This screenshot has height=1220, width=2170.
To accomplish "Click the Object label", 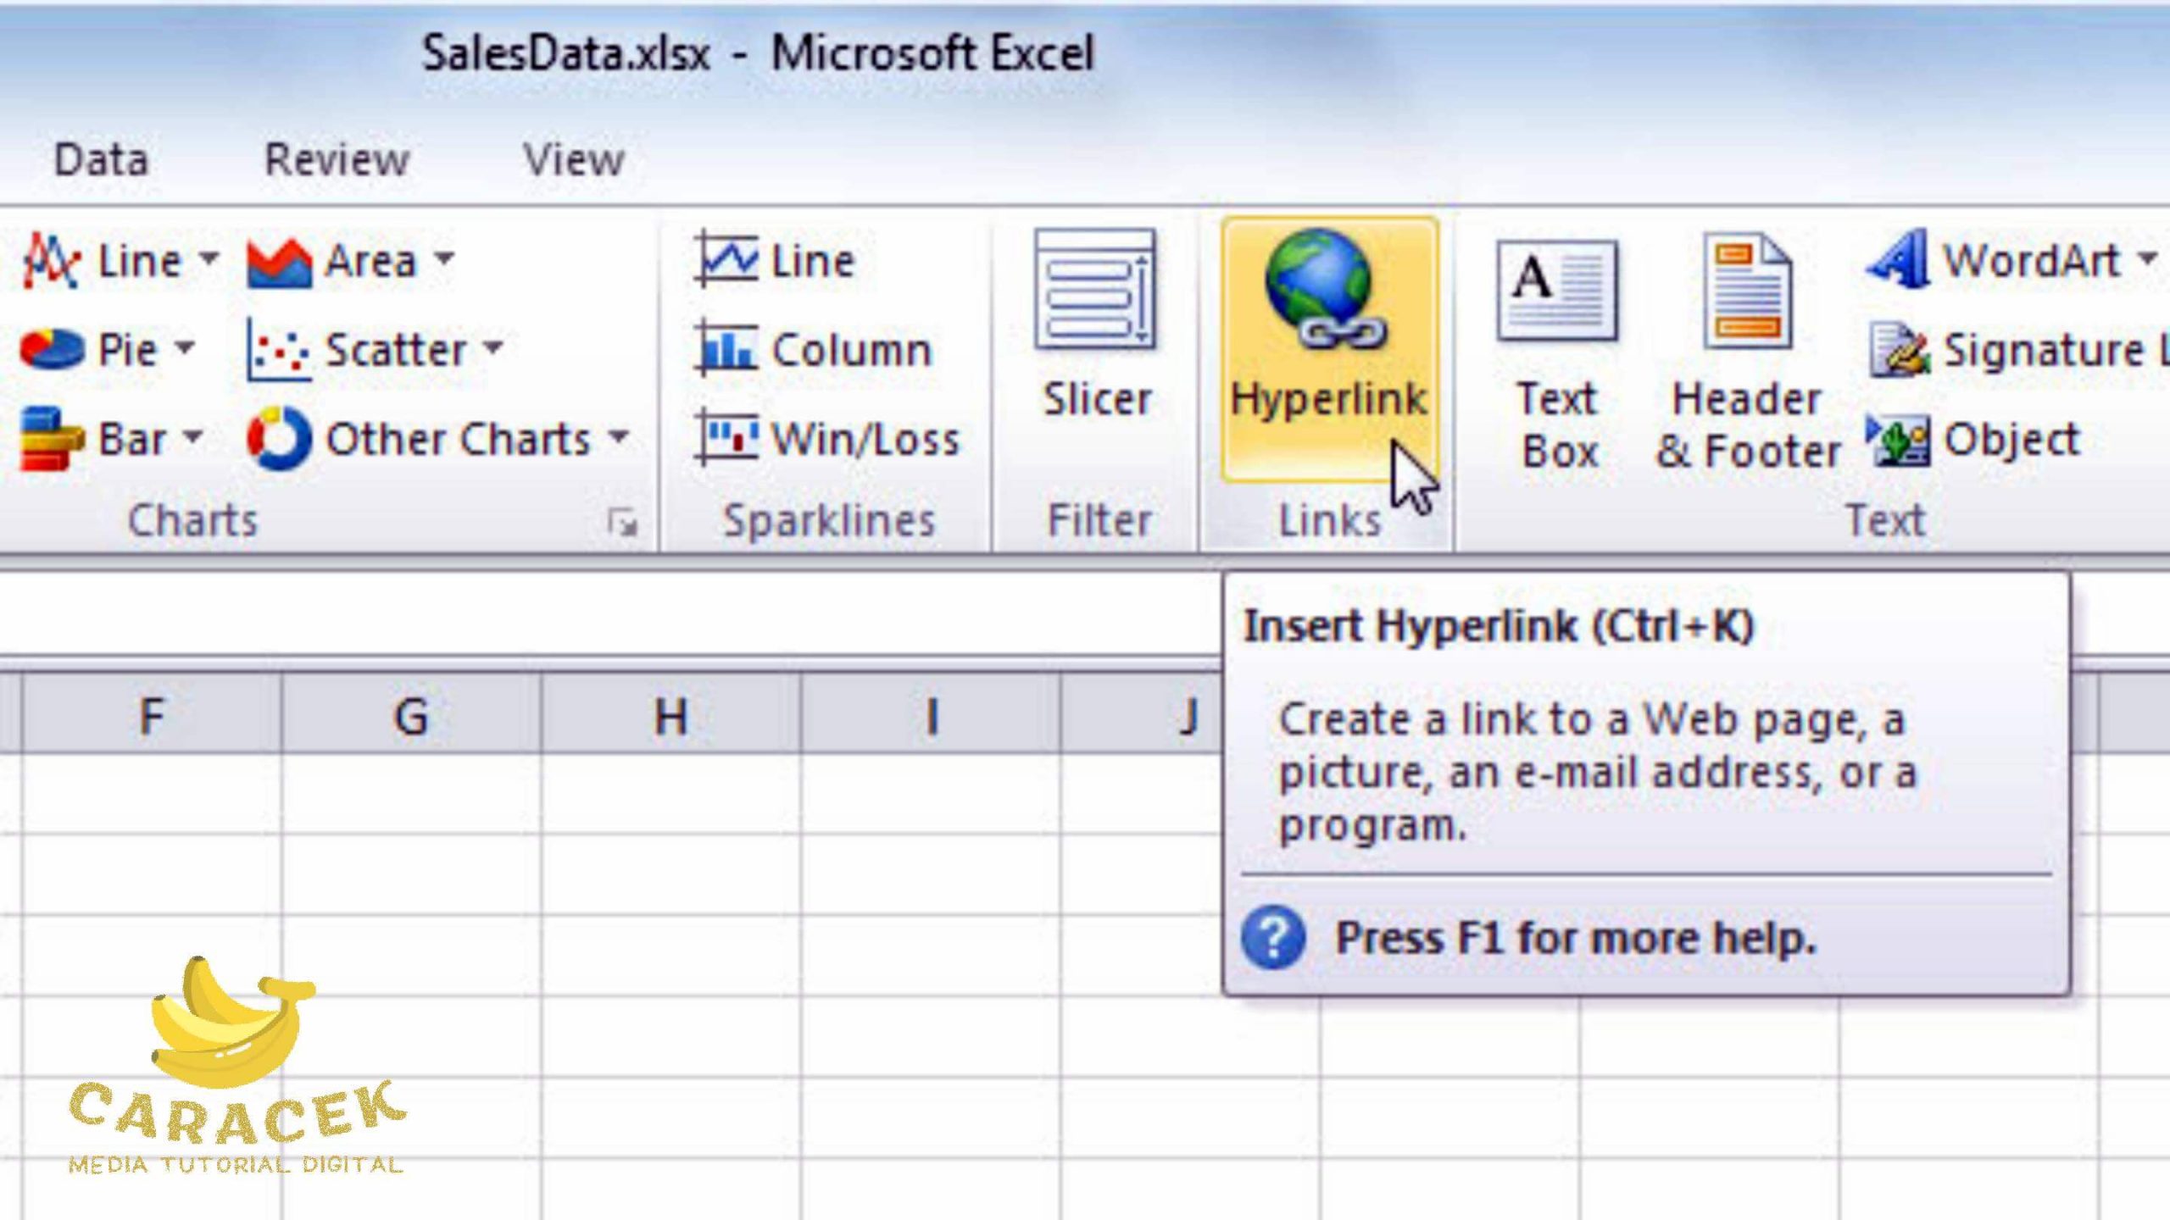I will 2011,439.
